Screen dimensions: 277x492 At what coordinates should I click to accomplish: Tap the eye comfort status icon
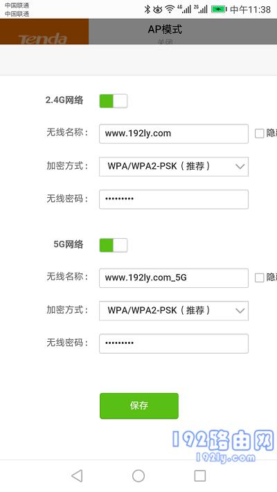pyautogui.click(x=158, y=10)
